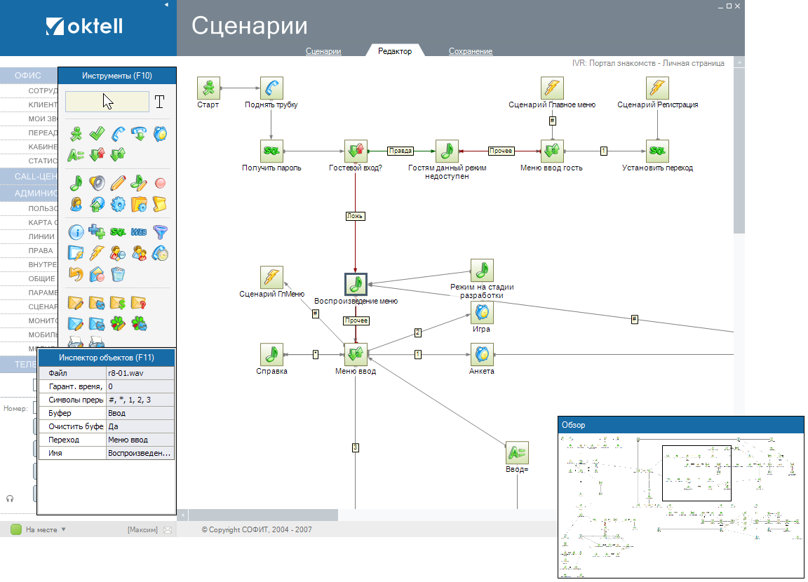Pick the red record circle tool

[160, 184]
